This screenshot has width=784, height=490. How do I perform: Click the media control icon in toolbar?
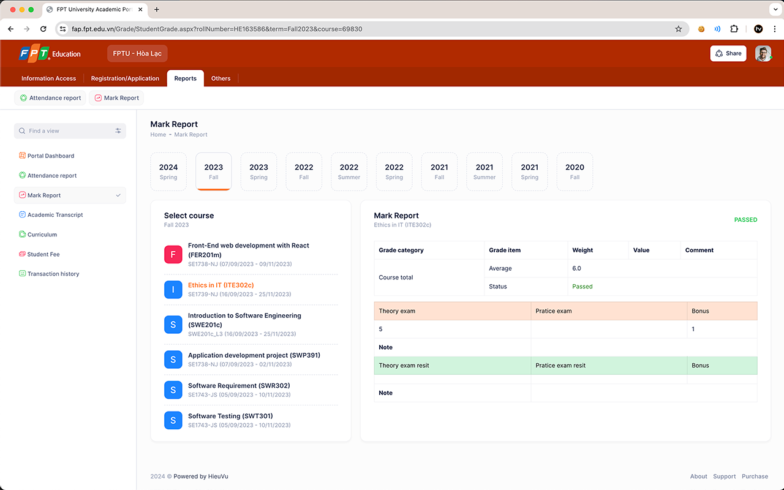717,29
